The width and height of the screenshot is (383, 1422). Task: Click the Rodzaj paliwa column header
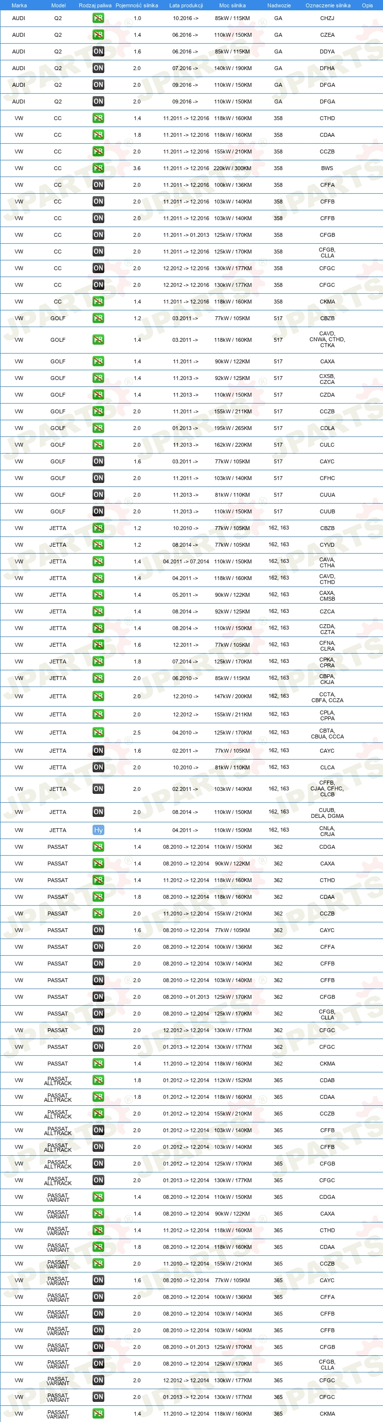click(95, 5)
